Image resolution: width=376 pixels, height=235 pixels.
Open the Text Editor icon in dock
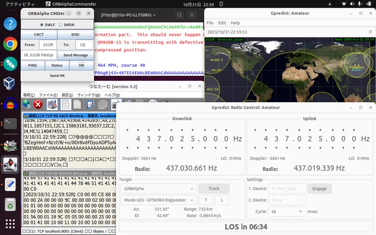coord(11,184)
